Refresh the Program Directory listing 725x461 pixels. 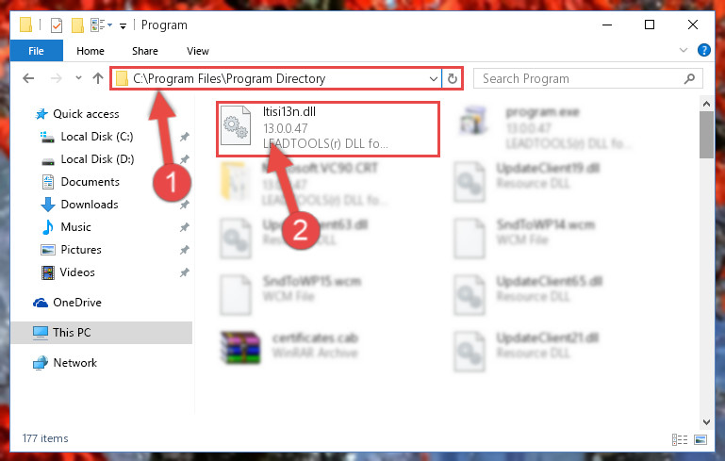(453, 78)
